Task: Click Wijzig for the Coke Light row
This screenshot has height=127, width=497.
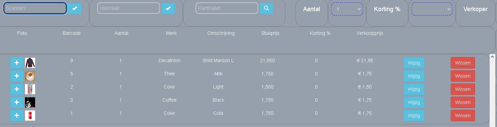Action: [414, 89]
